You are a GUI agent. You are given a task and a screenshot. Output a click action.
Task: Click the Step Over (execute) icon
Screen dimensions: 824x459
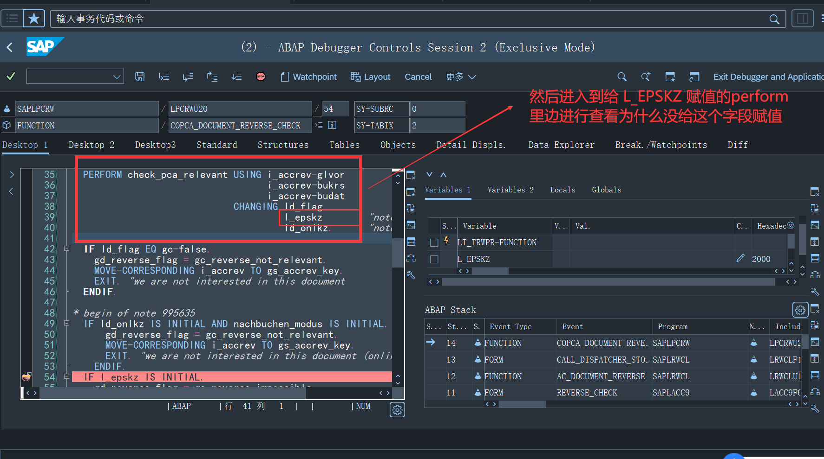tap(188, 76)
